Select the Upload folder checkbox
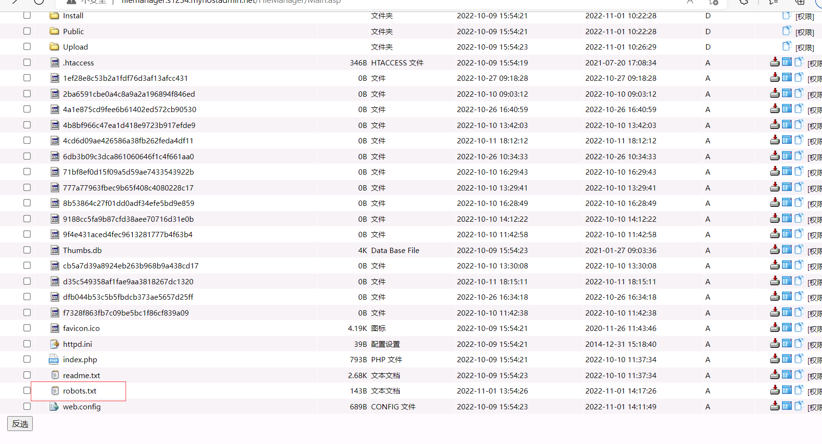Viewport: 822px width, 444px height. (x=27, y=47)
